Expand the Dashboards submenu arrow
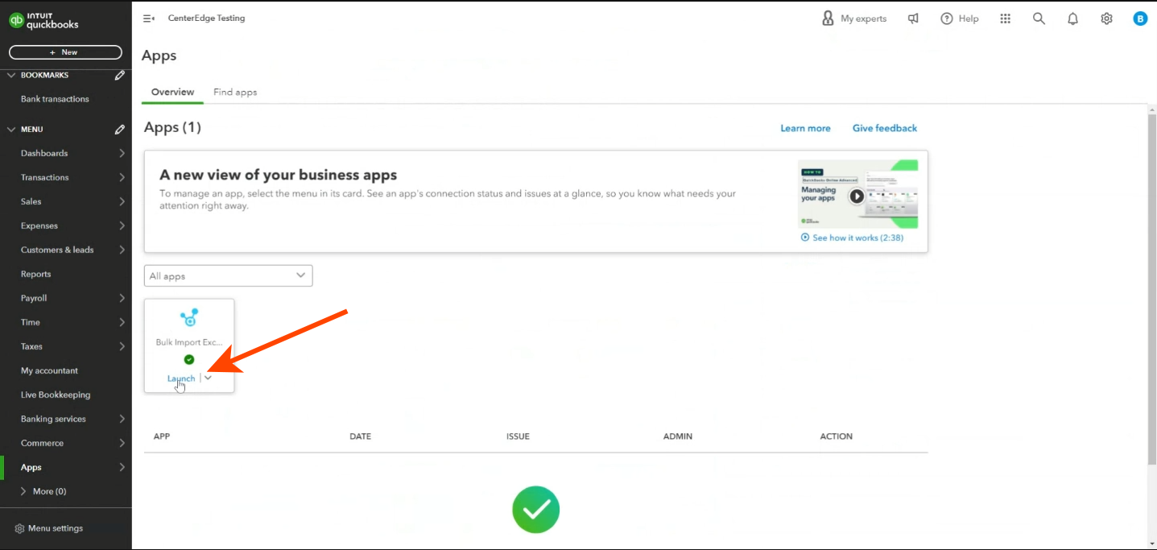 (x=122, y=153)
